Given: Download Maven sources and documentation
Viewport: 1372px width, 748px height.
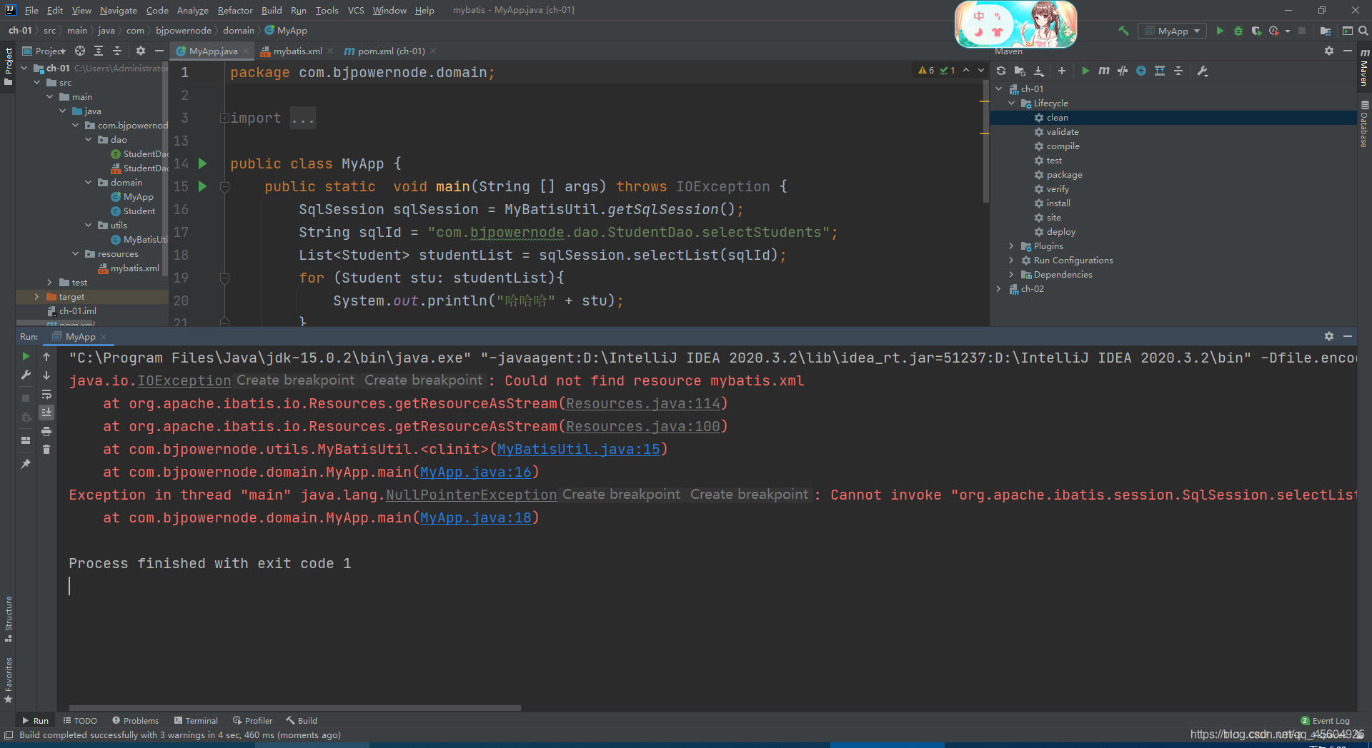Looking at the screenshot, I should (x=1039, y=71).
